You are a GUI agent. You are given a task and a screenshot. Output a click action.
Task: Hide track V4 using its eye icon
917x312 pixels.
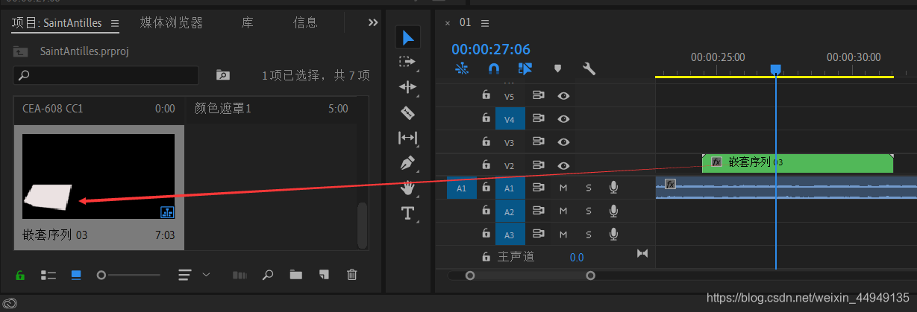point(563,118)
